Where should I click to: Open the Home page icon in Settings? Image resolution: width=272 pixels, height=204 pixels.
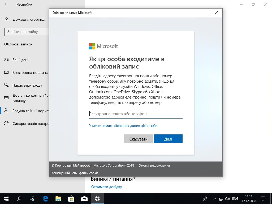7,19
